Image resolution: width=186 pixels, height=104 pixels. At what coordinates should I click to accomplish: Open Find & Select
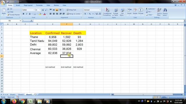[x=165, y=12]
